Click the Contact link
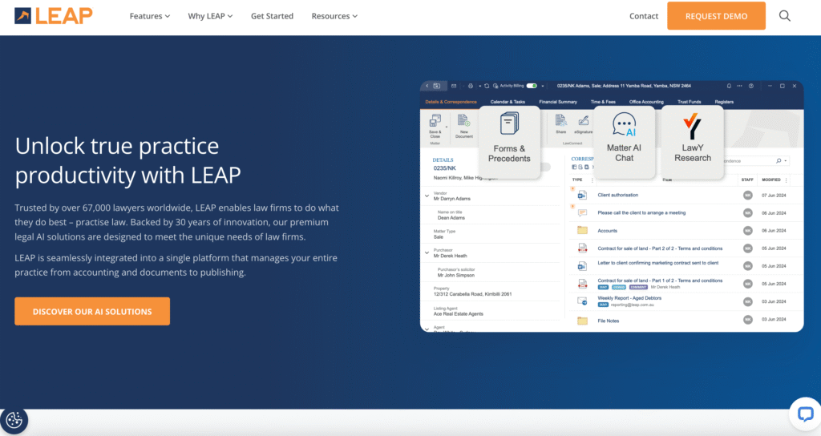821x436 pixels. coord(644,16)
